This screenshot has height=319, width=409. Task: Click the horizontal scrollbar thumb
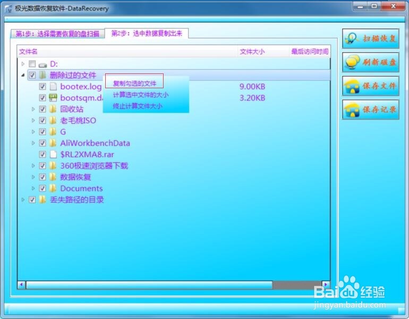[x=149, y=285]
